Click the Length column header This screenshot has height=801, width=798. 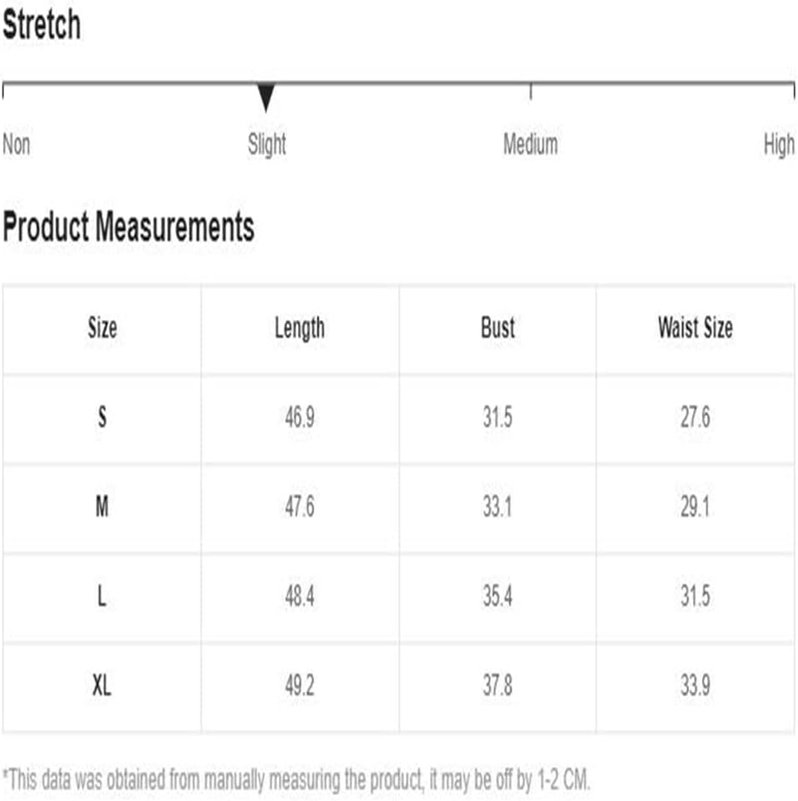click(300, 328)
